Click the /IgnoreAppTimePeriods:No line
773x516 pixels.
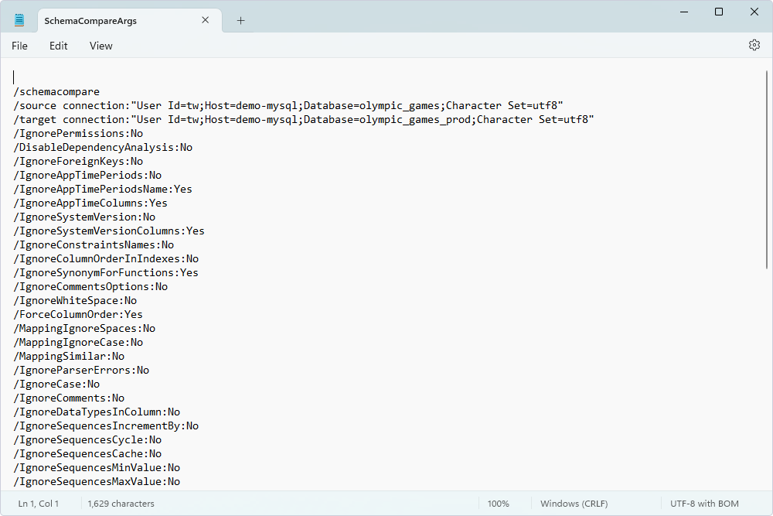pos(88,175)
